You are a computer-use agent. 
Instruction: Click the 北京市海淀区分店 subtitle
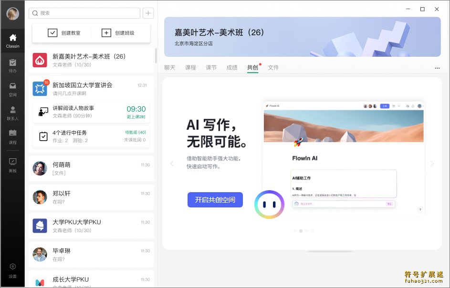(194, 43)
